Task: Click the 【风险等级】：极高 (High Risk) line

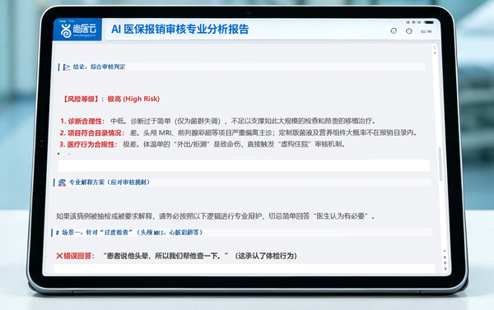Action: pyautogui.click(x=111, y=99)
